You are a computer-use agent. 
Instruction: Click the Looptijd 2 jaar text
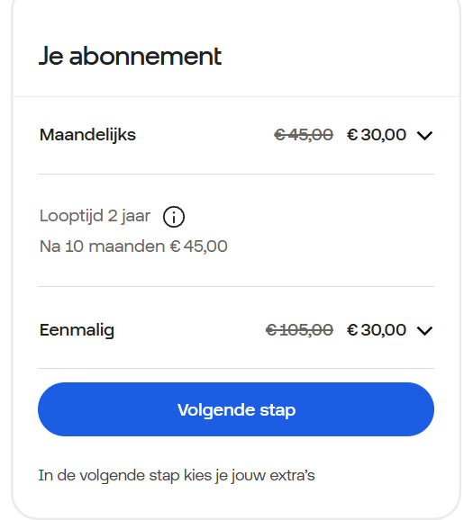(x=95, y=216)
